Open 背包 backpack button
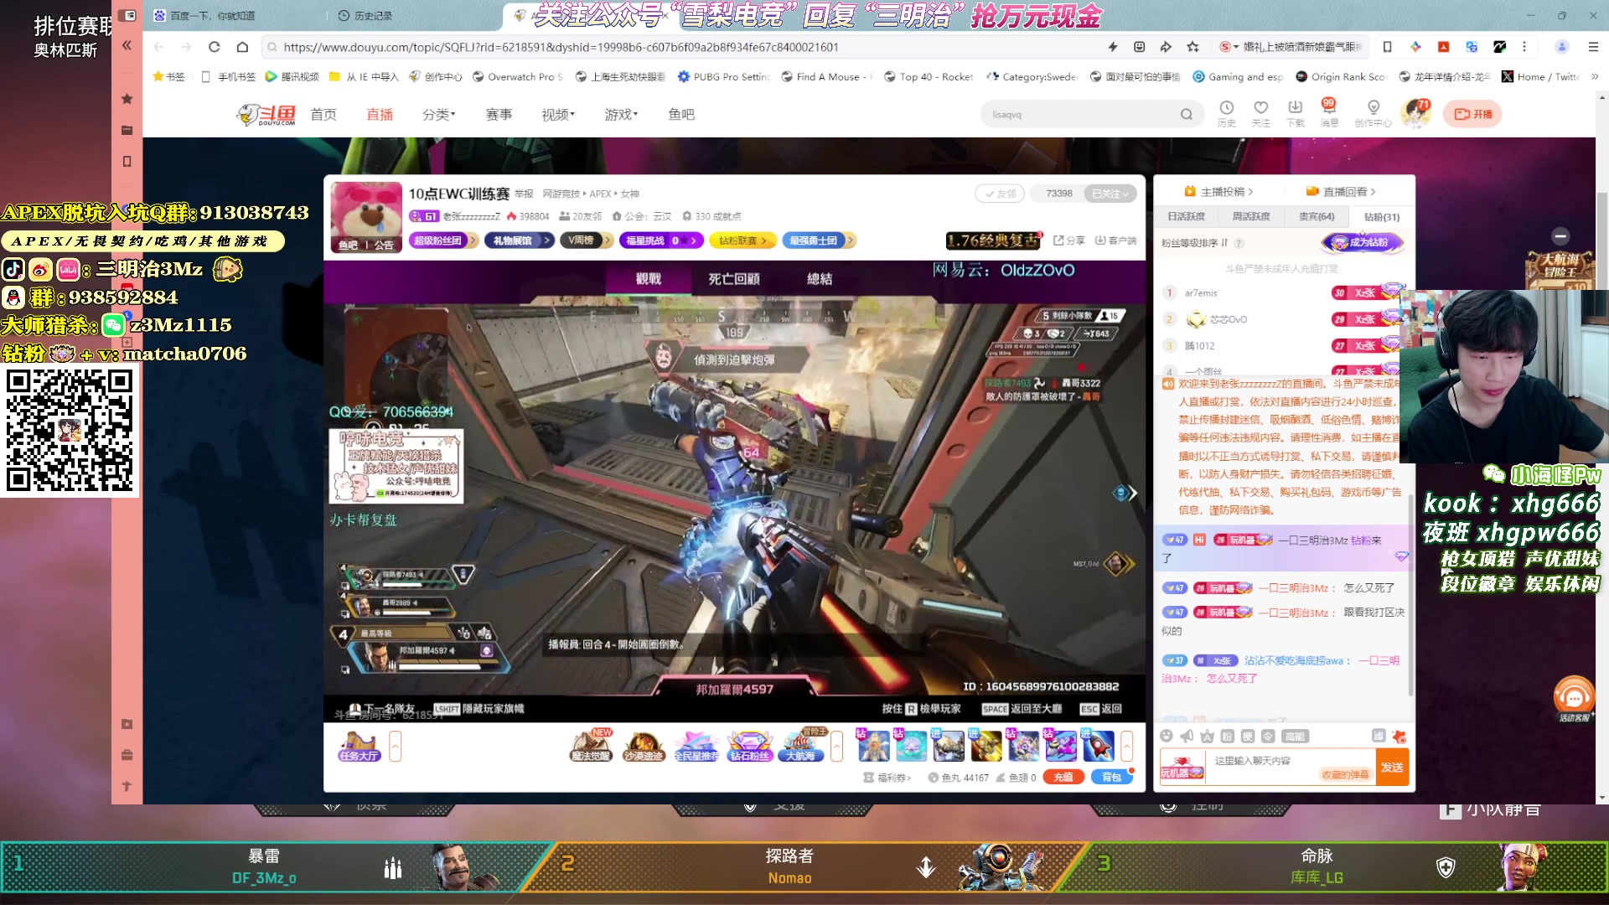The height and width of the screenshot is (905, 1609). [1111, 777]
